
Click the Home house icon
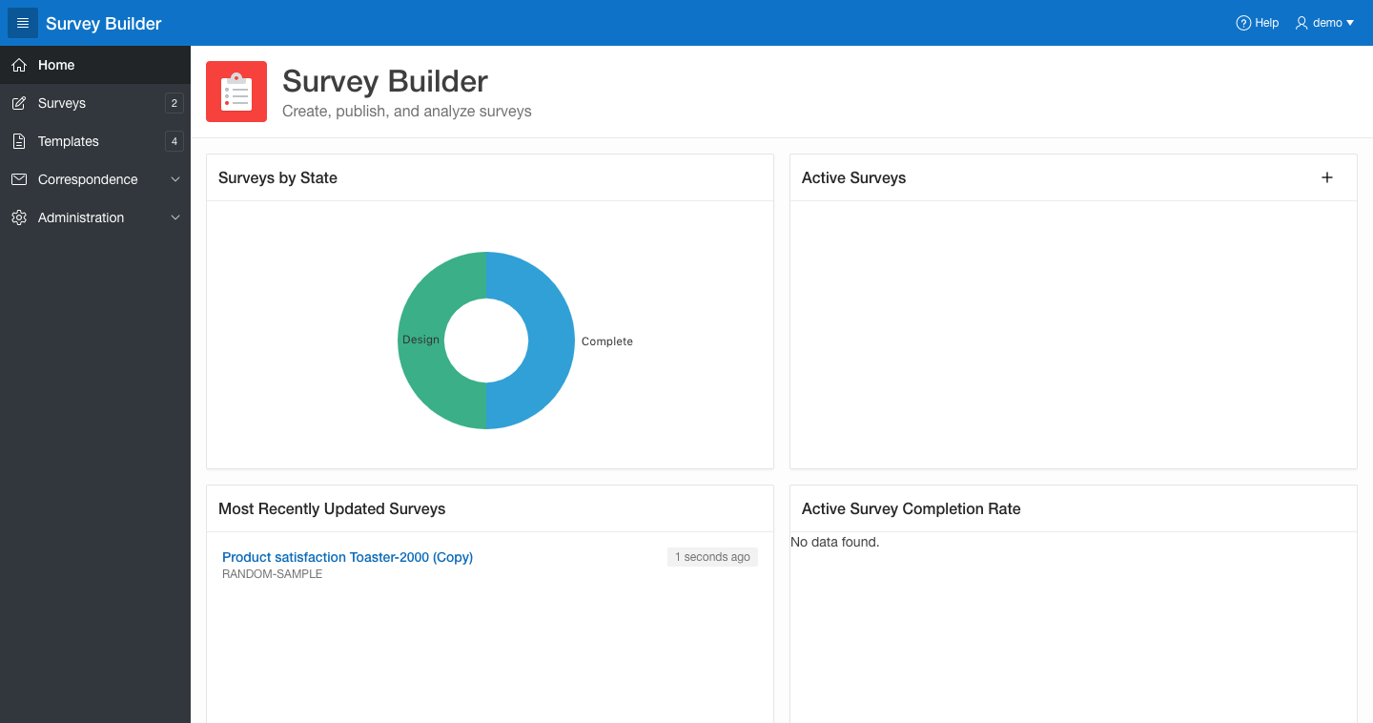pos(19,65)
